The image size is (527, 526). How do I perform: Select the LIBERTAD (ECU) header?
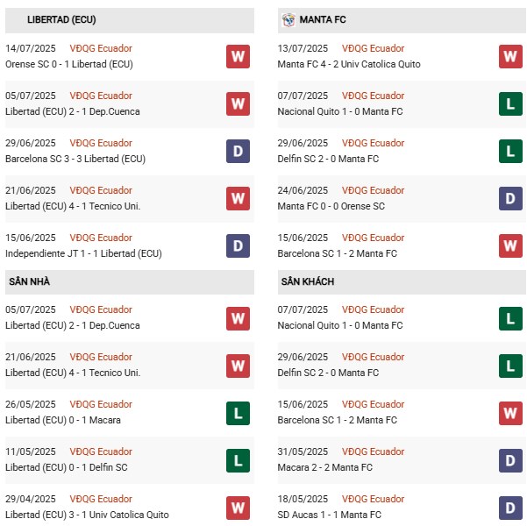[x=61, y=19]
